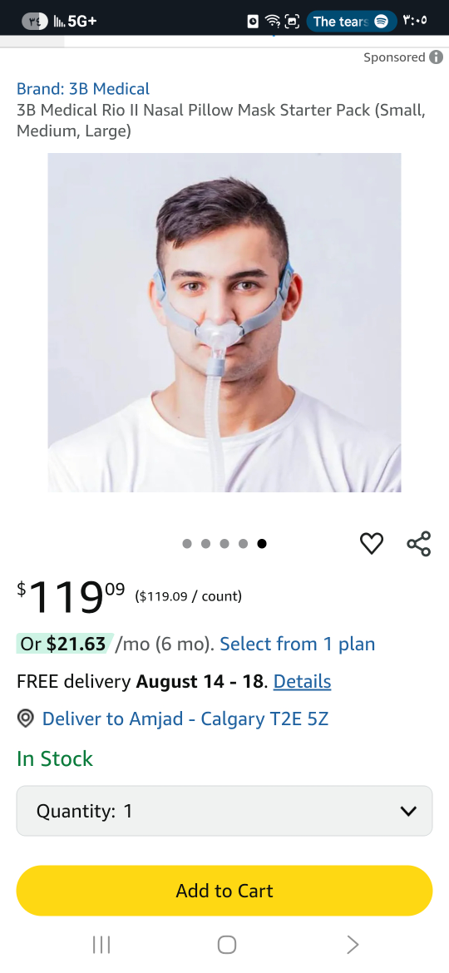
Task: Tap the Android back arrow
Action: coord(353,945)
